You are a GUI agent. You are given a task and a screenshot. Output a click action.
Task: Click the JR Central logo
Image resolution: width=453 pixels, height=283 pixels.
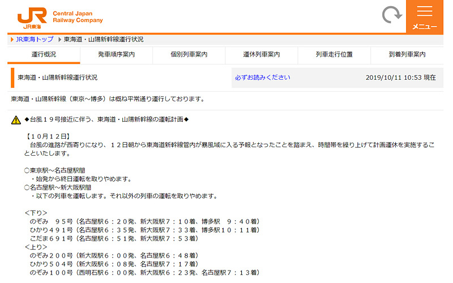[x=32, y=18]
